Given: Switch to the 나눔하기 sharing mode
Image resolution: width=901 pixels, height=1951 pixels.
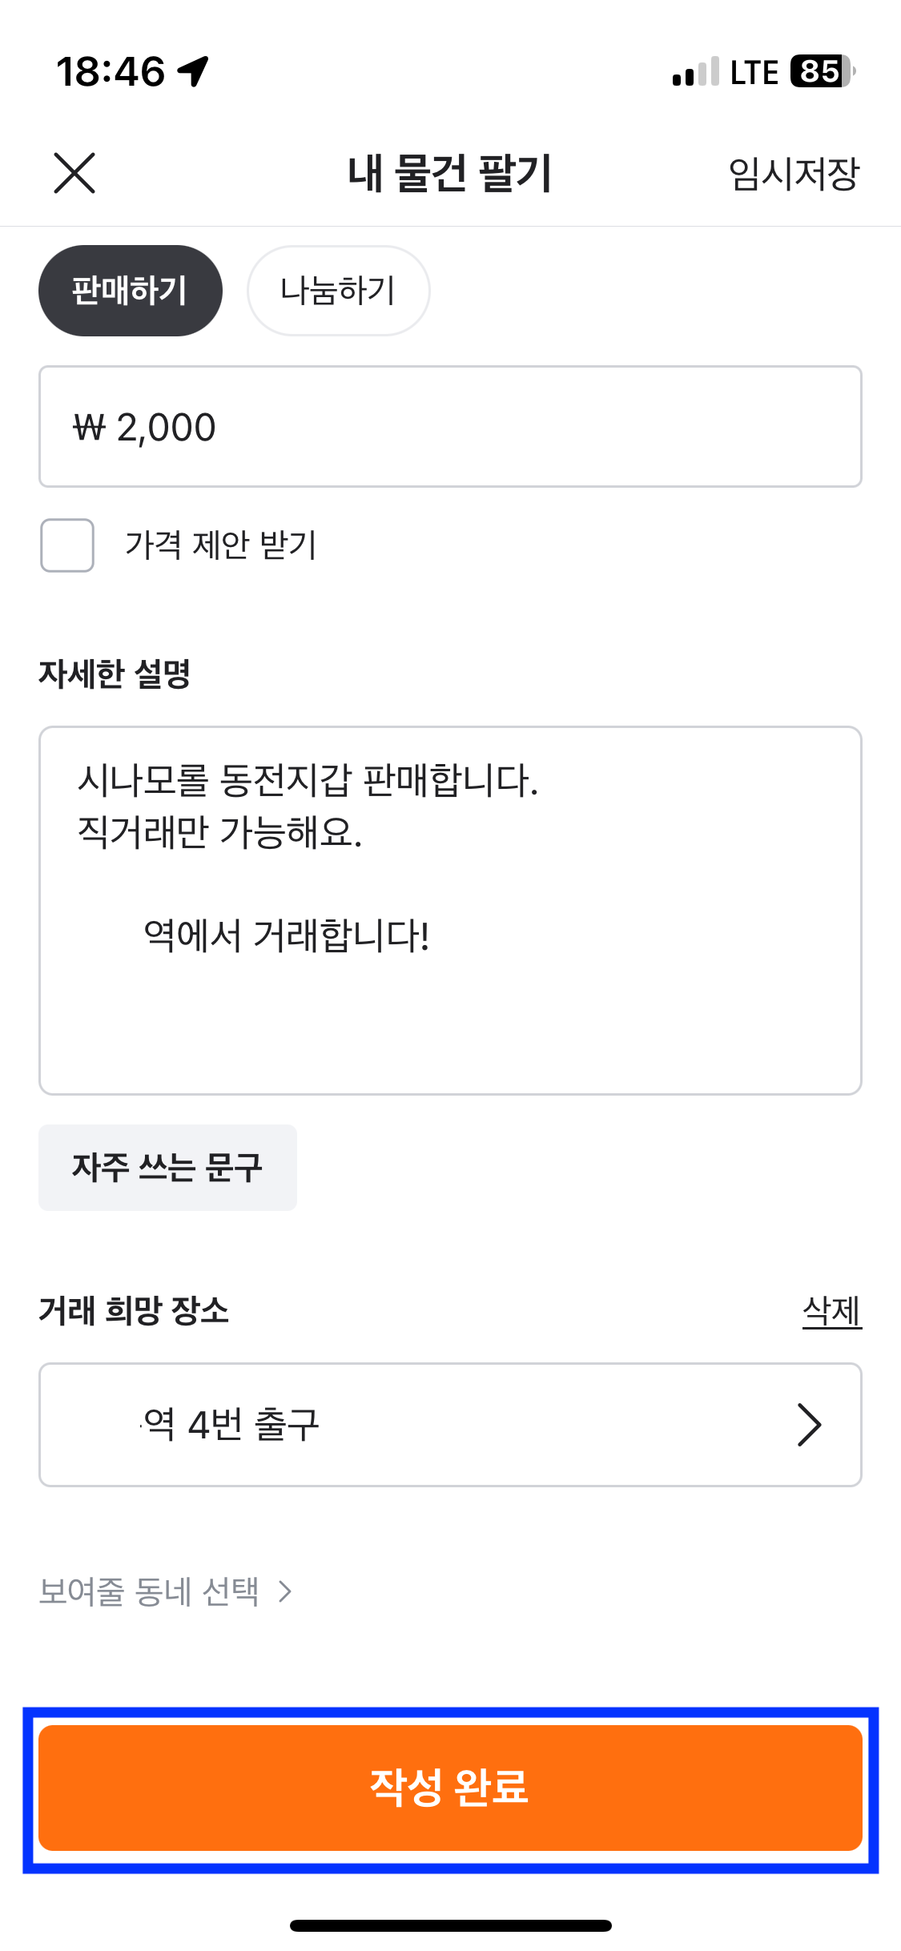Looking at the screenshot, I should pyautogui.click(x=338, y=290).
